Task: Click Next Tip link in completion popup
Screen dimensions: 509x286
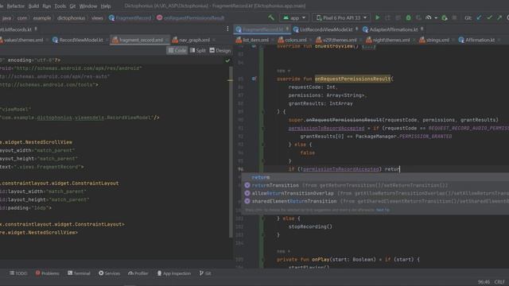Action: [x=383, y=210]
